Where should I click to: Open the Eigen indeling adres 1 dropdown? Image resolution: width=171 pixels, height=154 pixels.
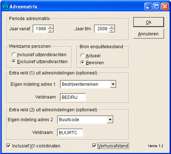[113, 84]
